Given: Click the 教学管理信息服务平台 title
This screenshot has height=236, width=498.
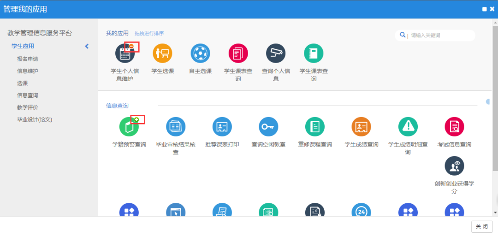Looking at the screenshot, I should (40, 33).
